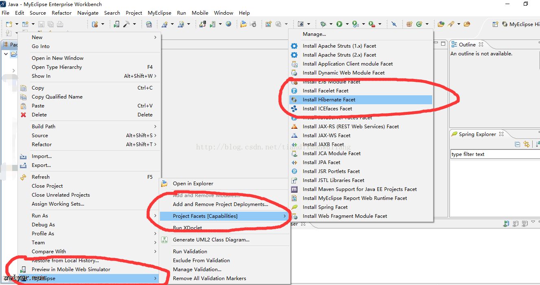Click the New wizard toolbar icon
Image resolution: width=540 pixels, height=285 pixels.
(9, 24)
